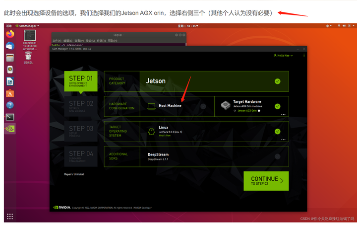Click the NVIDIA Developer footer link
This screenshot has width=357, height=228.
[143, 208]
